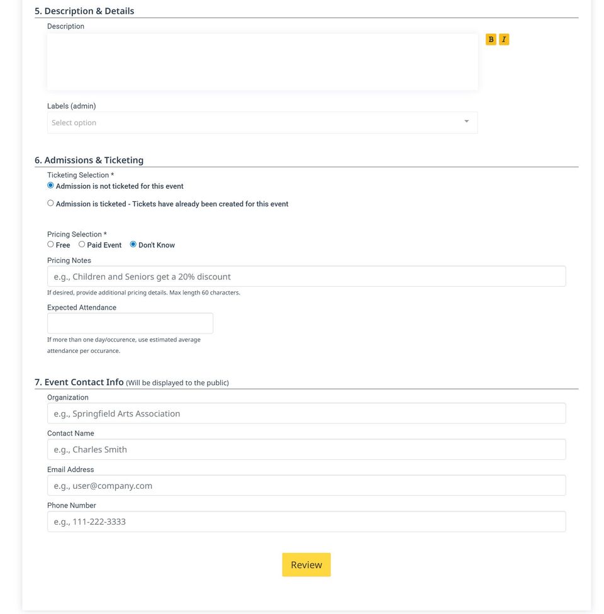
Task: Click the Expected Attendance input box
Action: (x=130, y=323)
